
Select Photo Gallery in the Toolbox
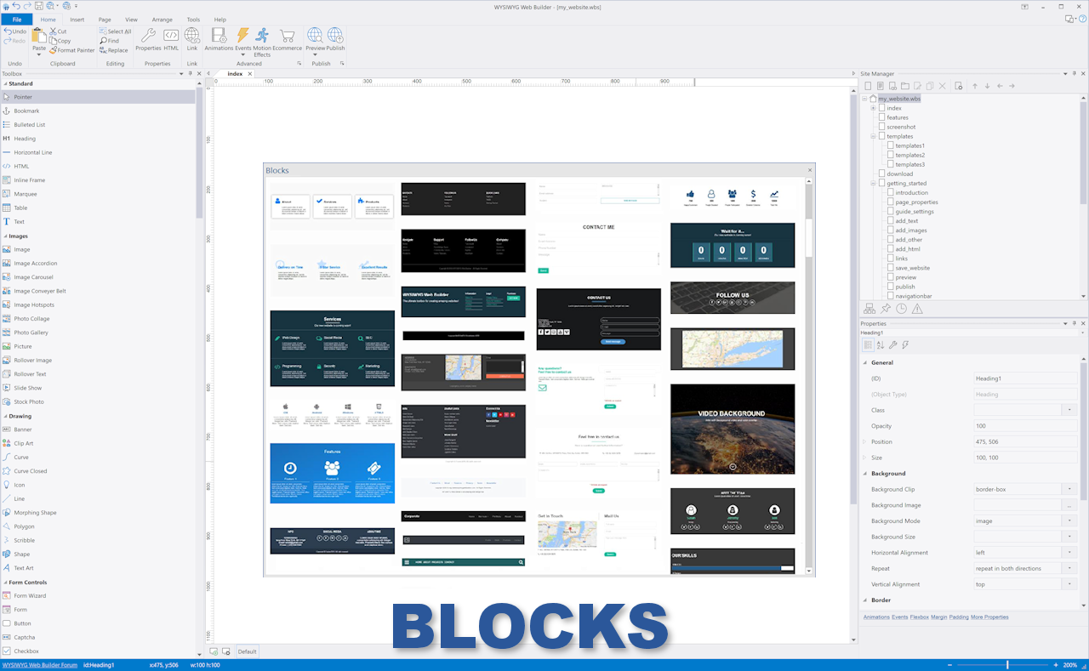pos(31,333)
